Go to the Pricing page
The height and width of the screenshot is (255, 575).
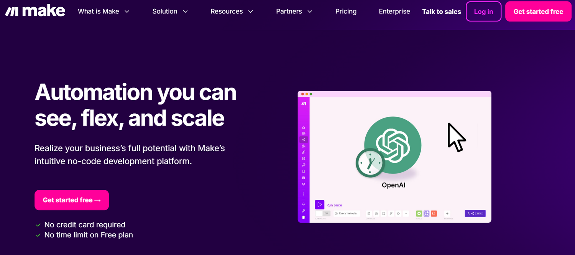coord(346,11)
